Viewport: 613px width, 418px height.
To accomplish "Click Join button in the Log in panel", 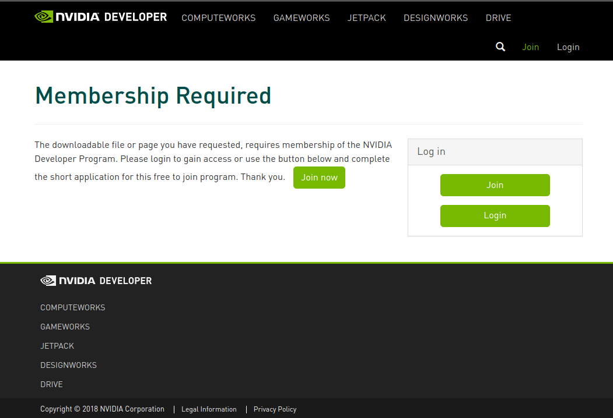I will point(495,185).
